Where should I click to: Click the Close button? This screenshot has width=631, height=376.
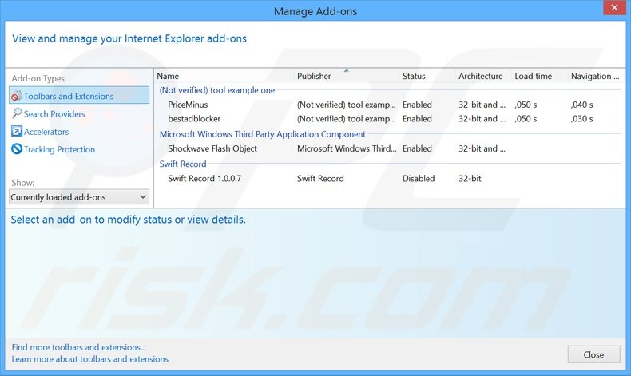click(593, 354)
